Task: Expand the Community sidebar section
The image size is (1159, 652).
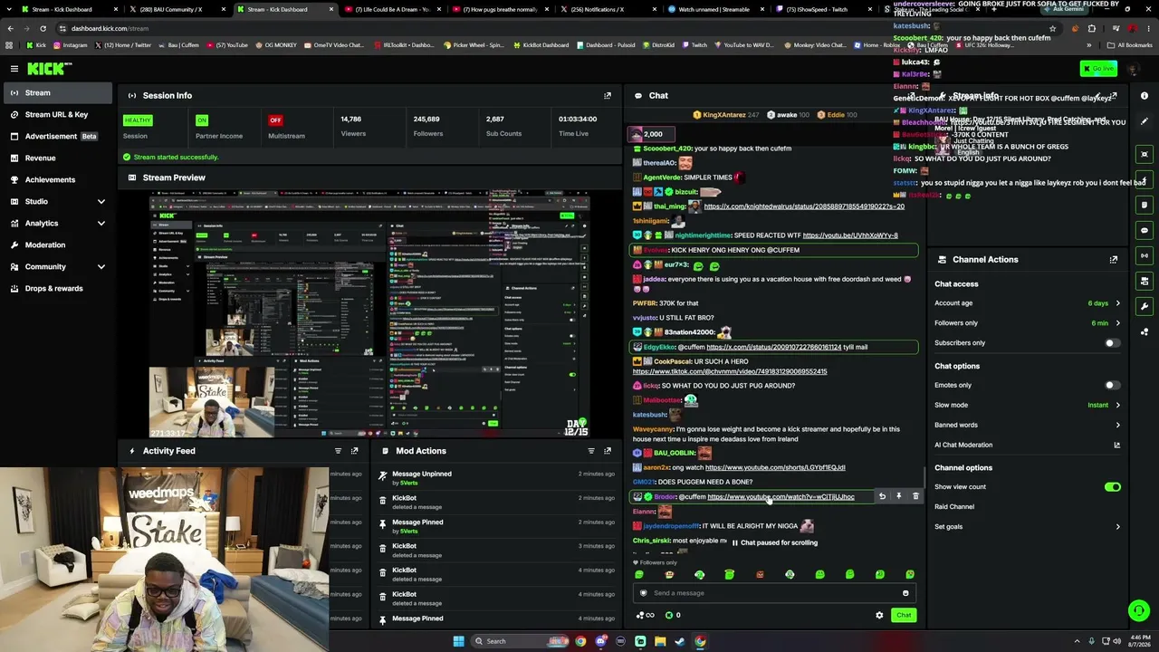Action: (x=101, y=266)
